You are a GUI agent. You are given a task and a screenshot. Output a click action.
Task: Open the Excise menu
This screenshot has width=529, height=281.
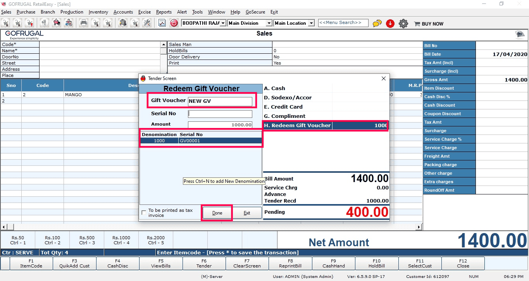(x=145, y=12)
